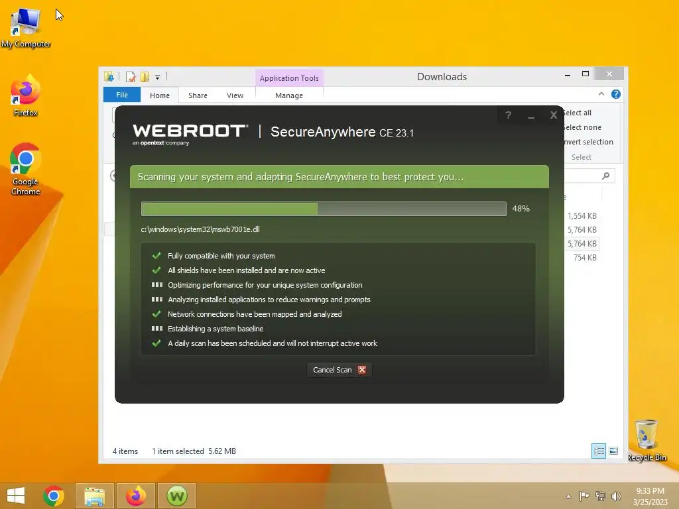Open My Computer desktop shortcut

click(26, 27)
